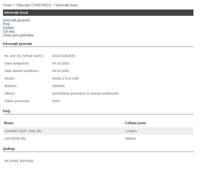The height and width of the screenshot is (170, 207).
Task: Jump to Informații generale anchor link
Action: pos(16,20)
